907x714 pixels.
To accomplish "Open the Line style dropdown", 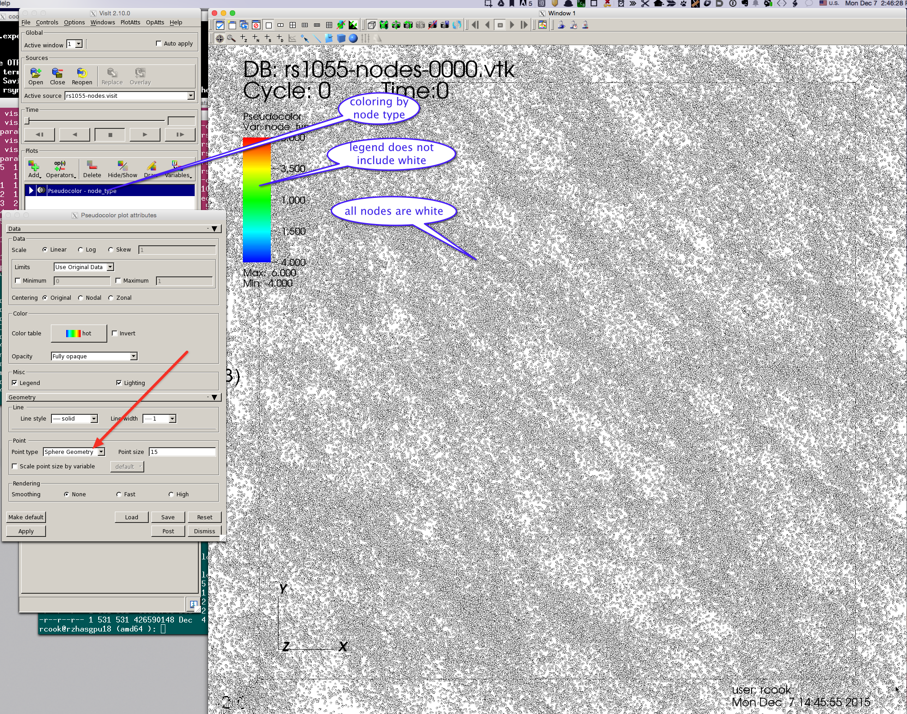I will coord(74,419).
